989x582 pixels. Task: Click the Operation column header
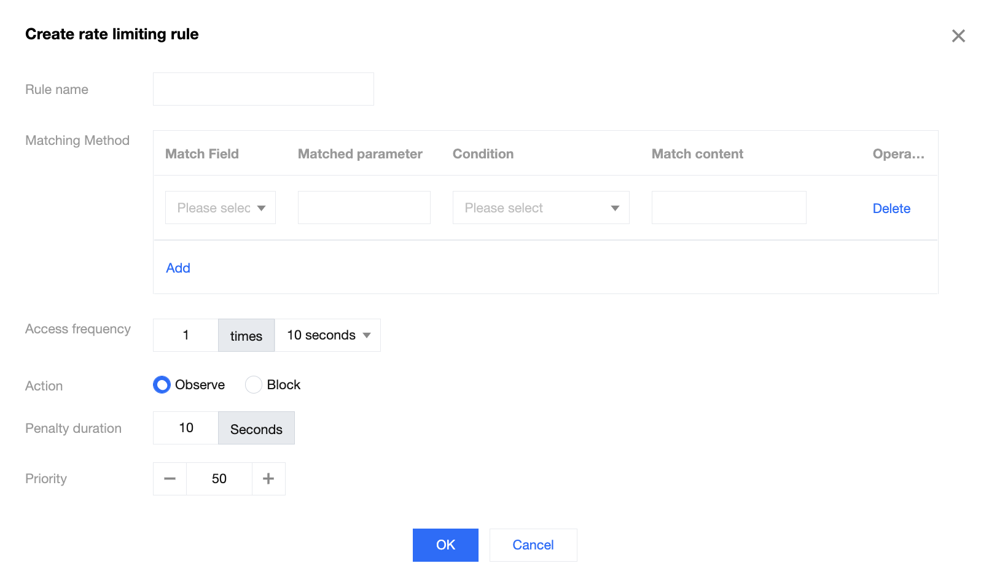[898, 154]
